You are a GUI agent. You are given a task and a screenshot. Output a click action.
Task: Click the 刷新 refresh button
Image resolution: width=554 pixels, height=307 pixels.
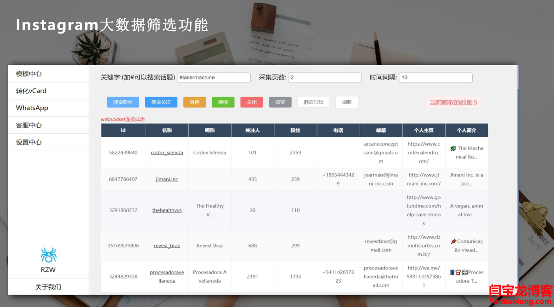coord(347,102)
